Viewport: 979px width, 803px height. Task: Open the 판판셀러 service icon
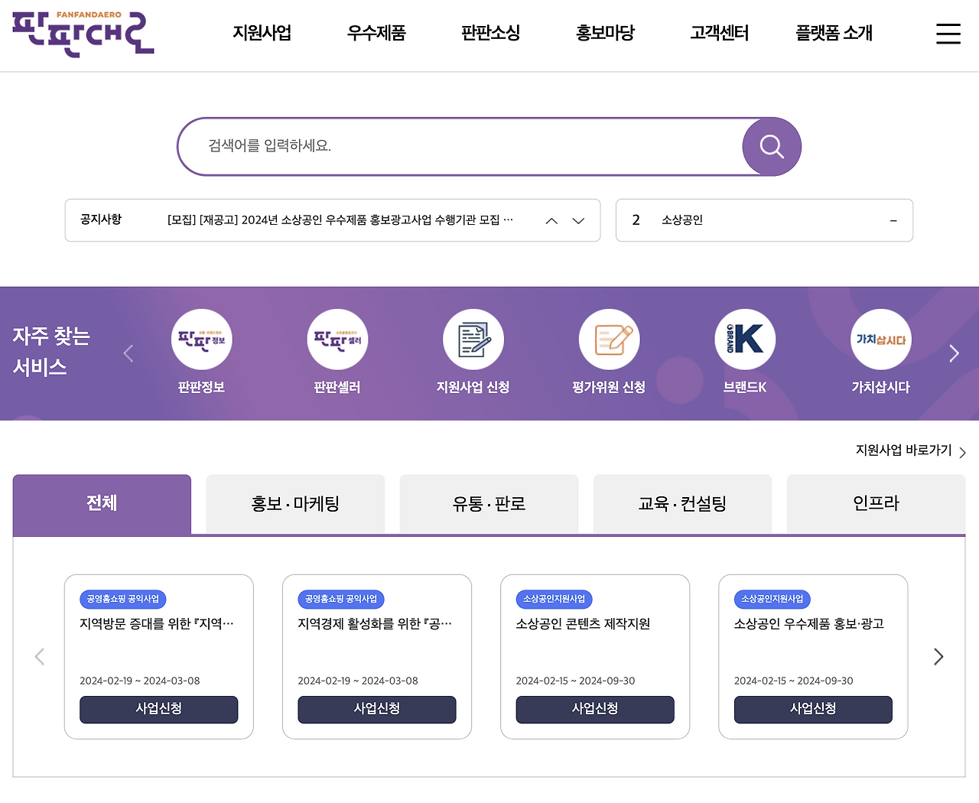point(338,339)
